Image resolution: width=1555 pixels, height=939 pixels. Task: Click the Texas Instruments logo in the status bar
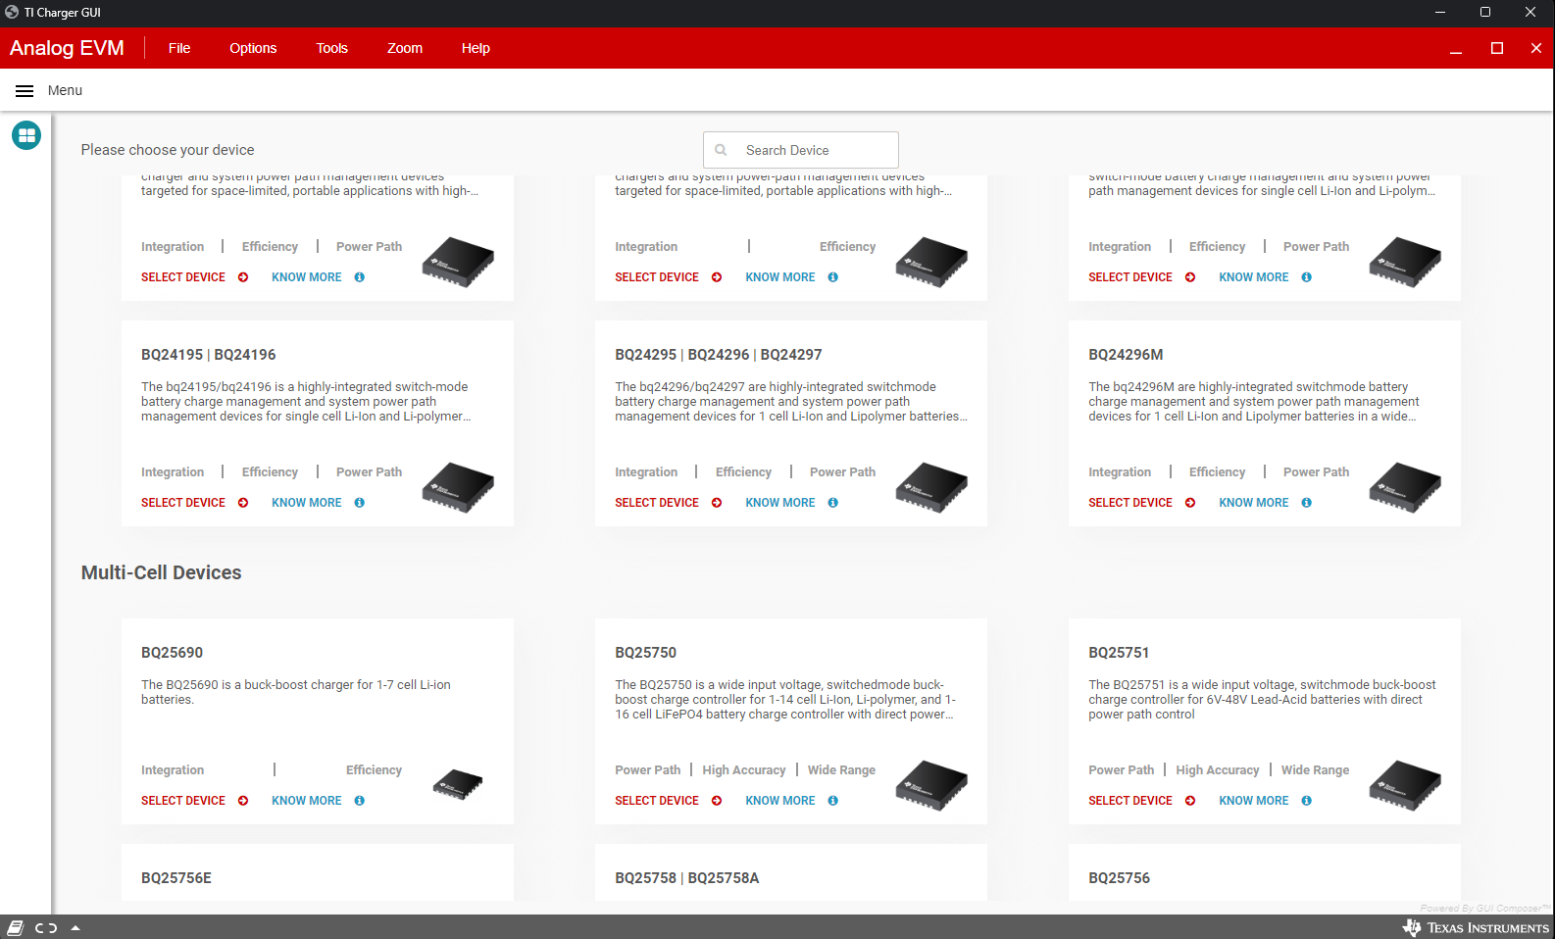[1476, 927]
